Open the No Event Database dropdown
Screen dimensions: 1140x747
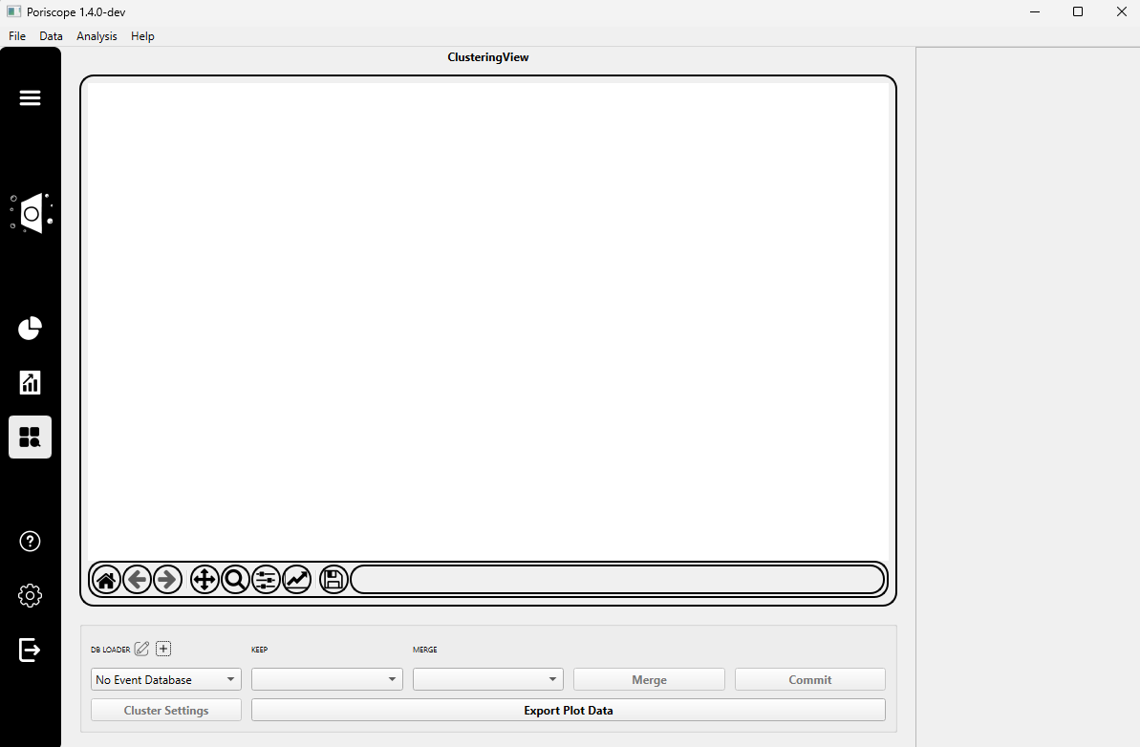pos(165,679)
